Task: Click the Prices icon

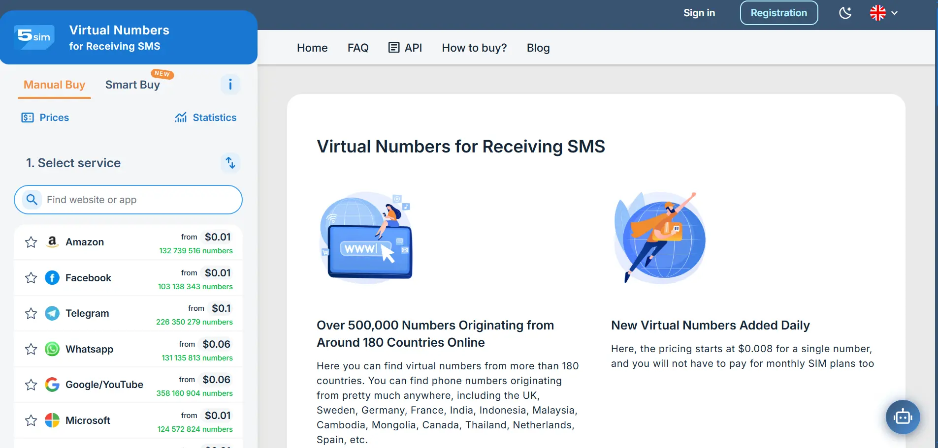Action: tap(28, 118)
